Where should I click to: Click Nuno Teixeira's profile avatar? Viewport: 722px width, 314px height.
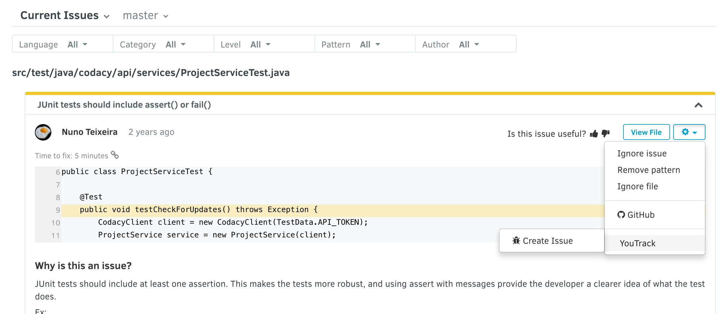[44, 132]
